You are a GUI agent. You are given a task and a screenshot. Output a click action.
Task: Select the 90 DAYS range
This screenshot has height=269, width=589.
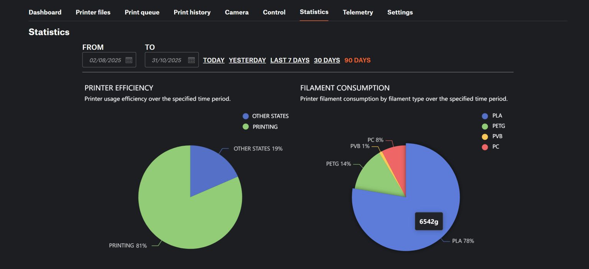coord(357,60)
